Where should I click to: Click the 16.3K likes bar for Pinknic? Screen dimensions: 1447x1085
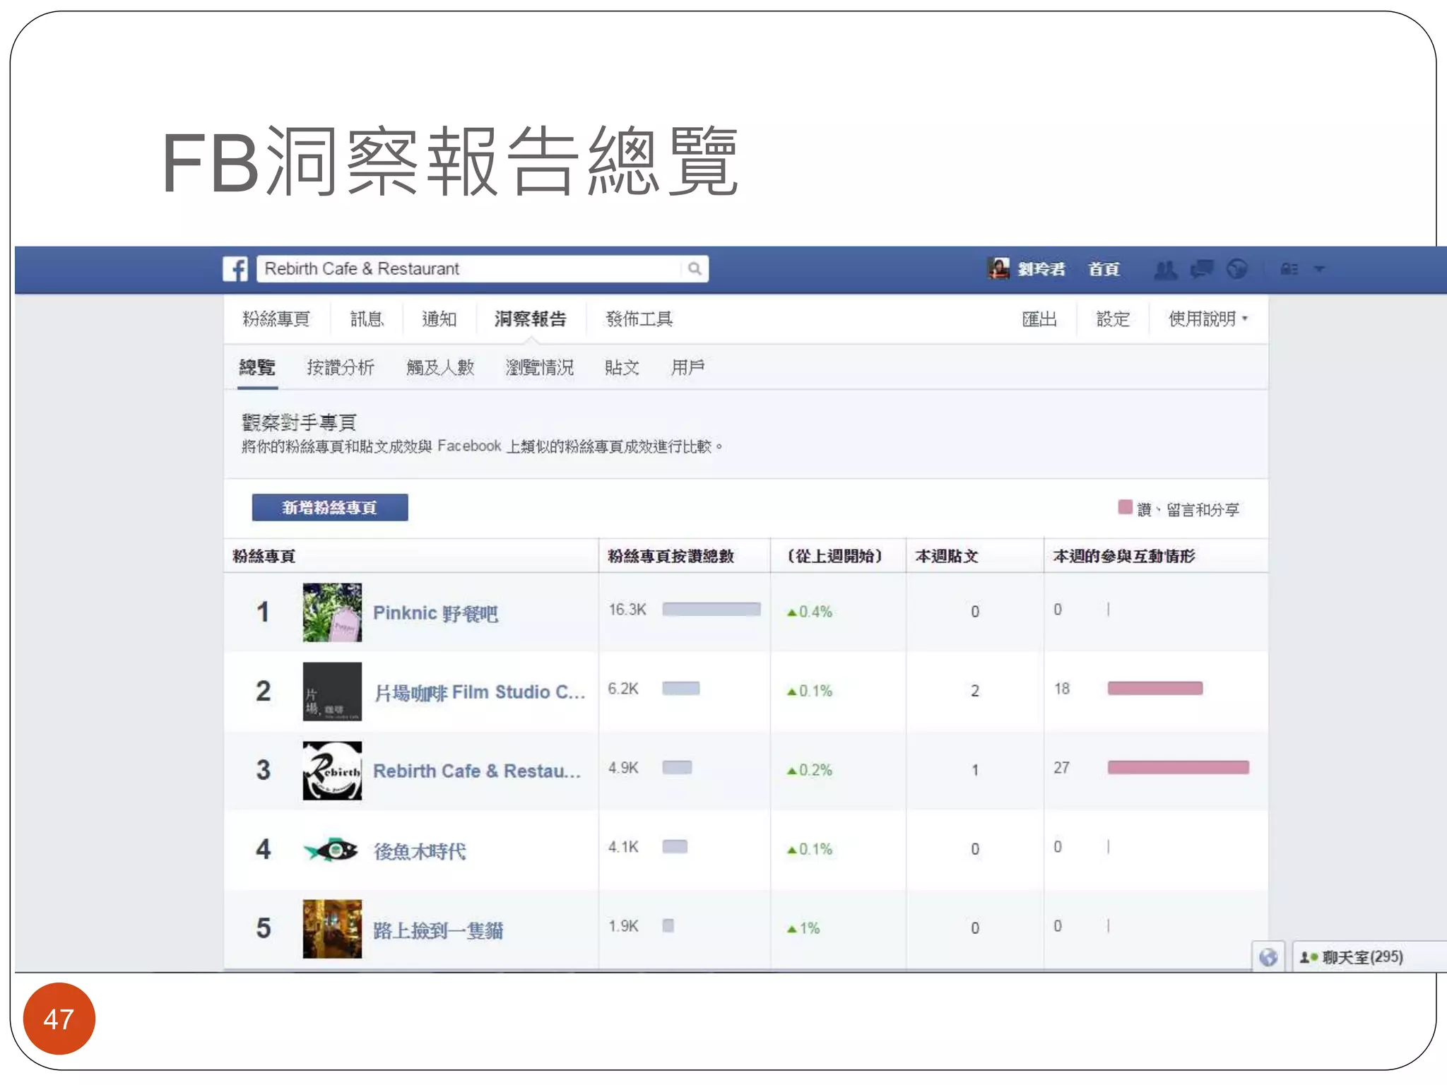[x=711, y=610]
